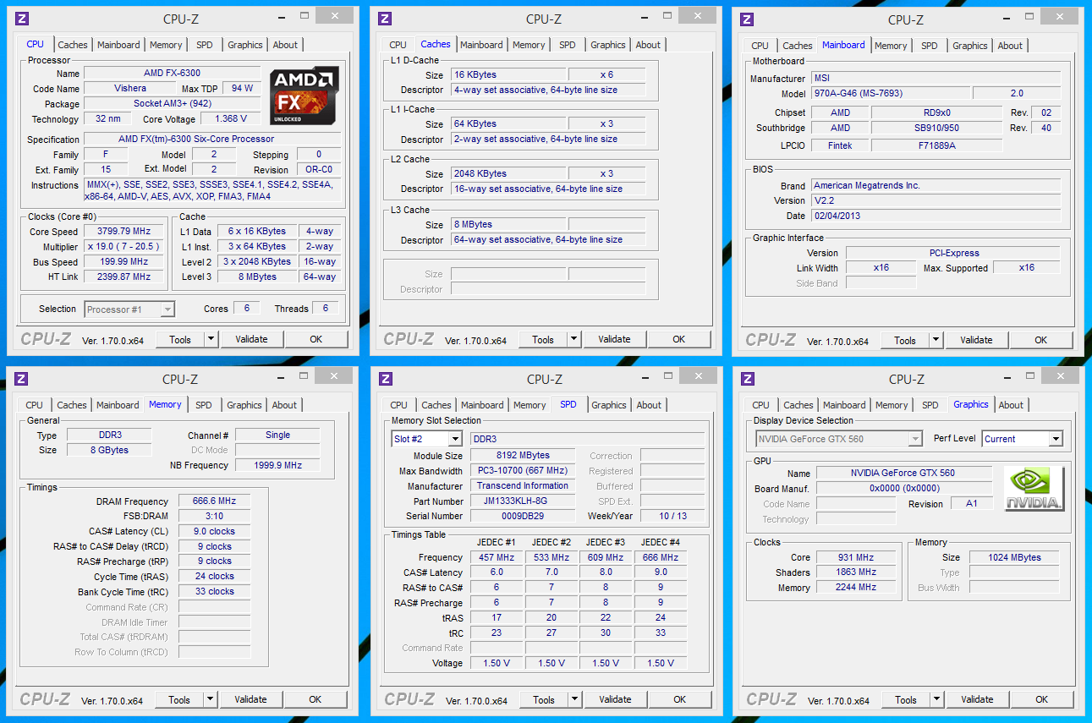Open the Tools dropdown arrow in the SPD-tab window
Screen dimensions: 1092x723
point(573,699)
